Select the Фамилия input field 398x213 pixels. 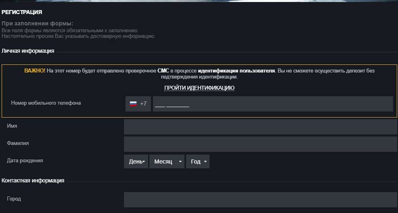click(x=260, y=144)
